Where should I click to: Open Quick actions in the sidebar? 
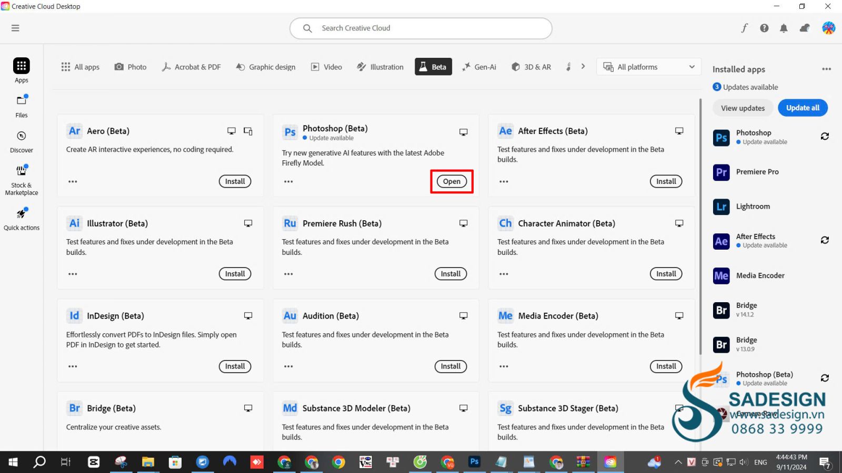[22, 219]
